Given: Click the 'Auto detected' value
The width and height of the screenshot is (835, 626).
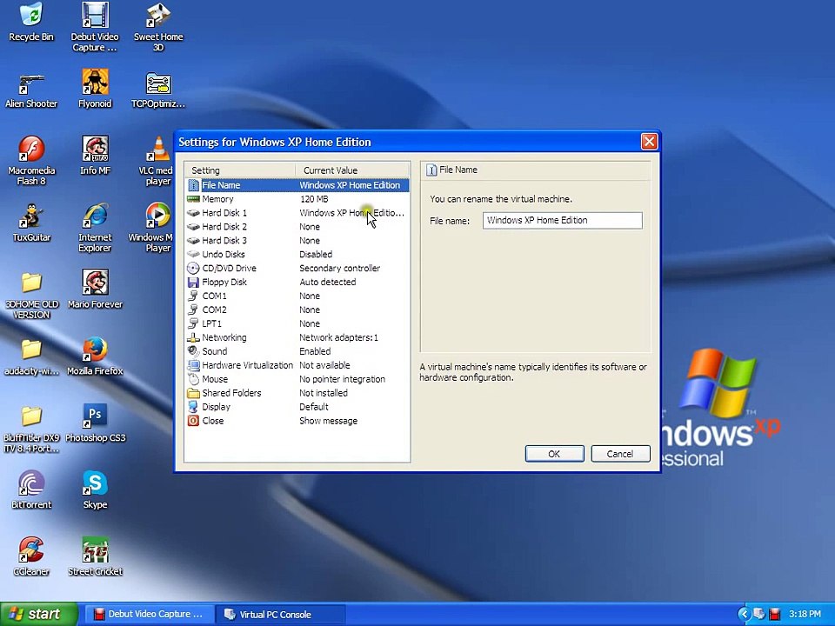Looking at the screenshot, I should (328, 282).
